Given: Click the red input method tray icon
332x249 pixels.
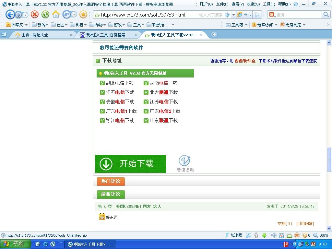Looking at the screenshot, I should coord(286,244).
